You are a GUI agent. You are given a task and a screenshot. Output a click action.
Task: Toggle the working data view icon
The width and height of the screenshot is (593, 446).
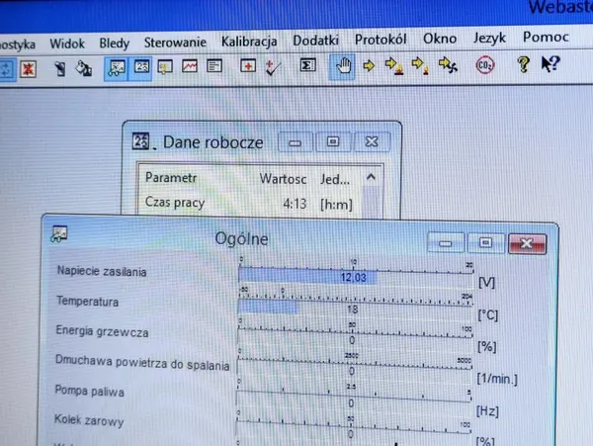tap(141, 67)
